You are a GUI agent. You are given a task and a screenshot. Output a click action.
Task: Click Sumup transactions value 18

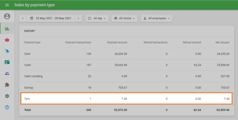pos(89,87)
